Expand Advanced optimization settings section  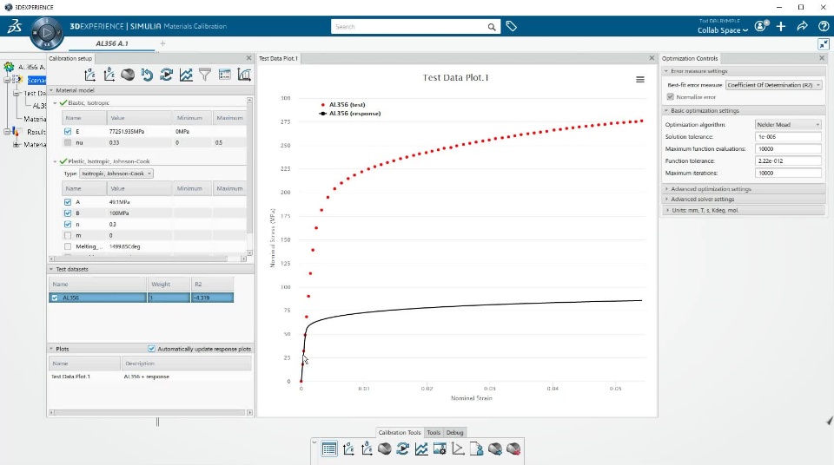[x=711, y=188]
